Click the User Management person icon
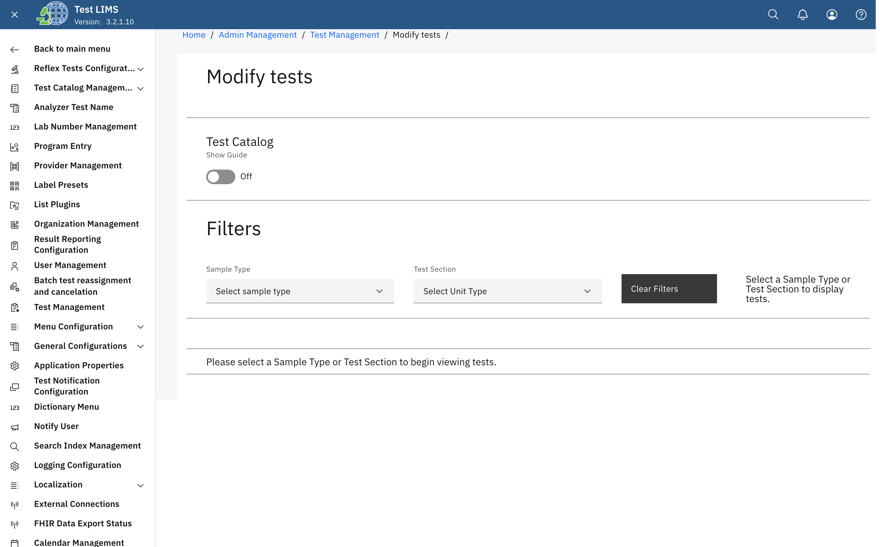880x547 pixels. (x=15, y=266)
